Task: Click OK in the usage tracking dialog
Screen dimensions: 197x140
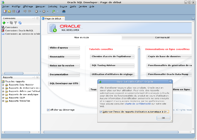Action: point(163,118)
